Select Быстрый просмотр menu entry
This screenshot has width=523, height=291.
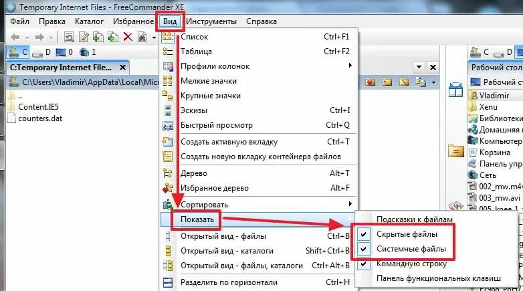259,125
